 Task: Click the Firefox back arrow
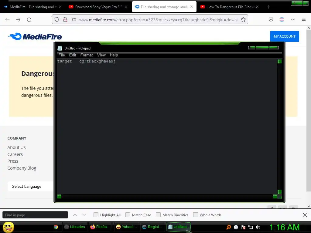pos(7,20)
